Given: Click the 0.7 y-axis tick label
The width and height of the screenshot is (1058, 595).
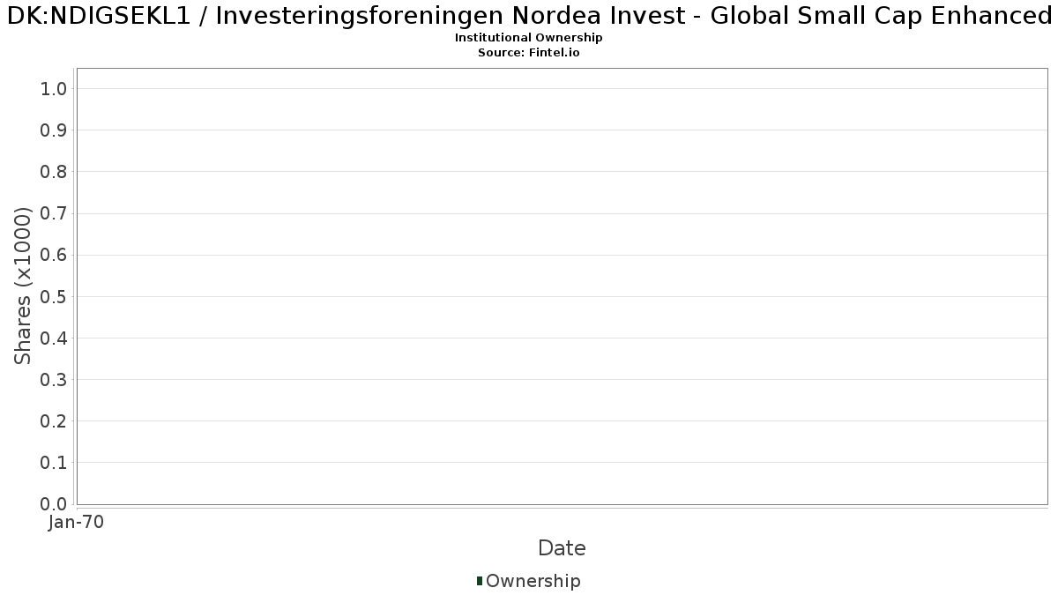Looking at the screenshot, I should 54,213.
